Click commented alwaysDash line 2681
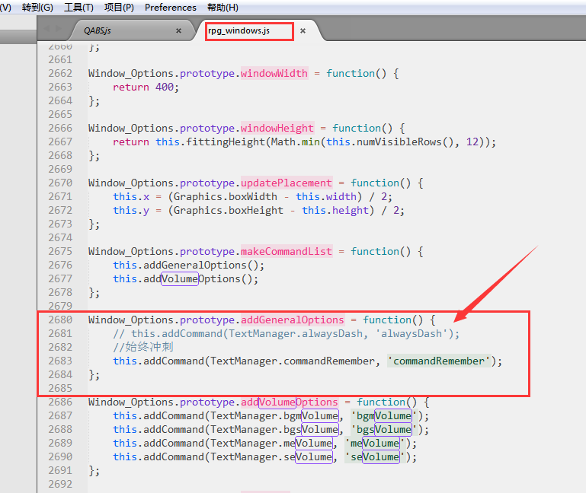 (x=287, y=334)
